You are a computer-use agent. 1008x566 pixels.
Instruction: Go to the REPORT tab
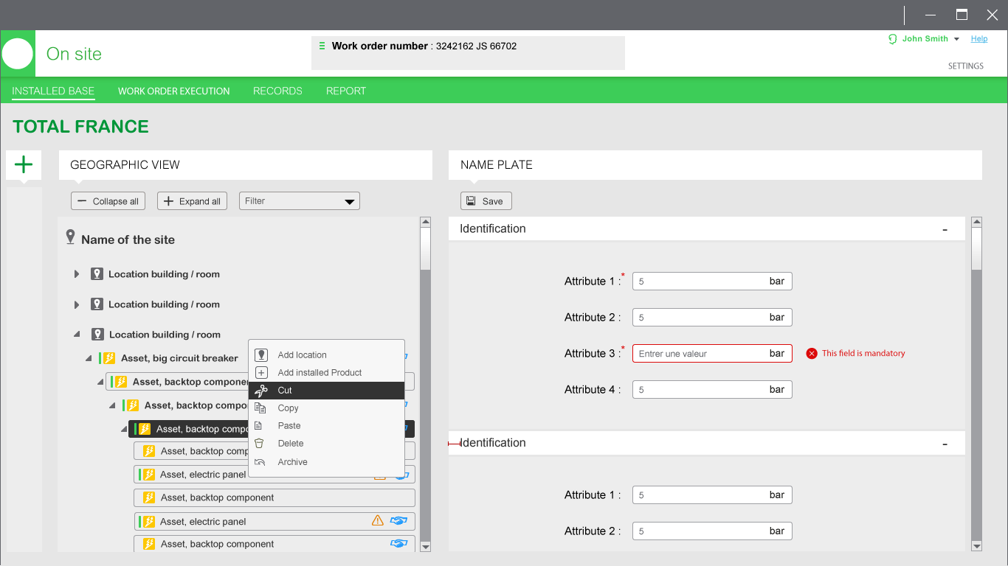click(x=346, y=91)
